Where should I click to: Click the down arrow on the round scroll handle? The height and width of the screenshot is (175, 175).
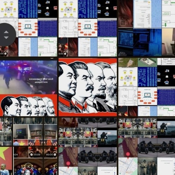coord(6,37)
